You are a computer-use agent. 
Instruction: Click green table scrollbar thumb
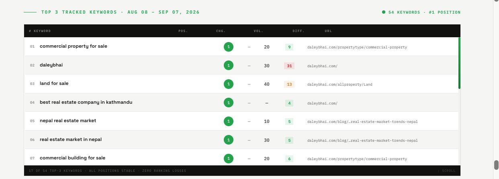coord(459,63)
